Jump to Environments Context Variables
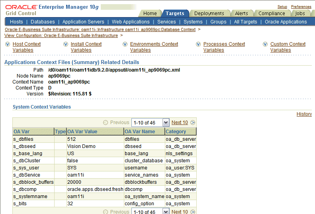 (154, 47)
